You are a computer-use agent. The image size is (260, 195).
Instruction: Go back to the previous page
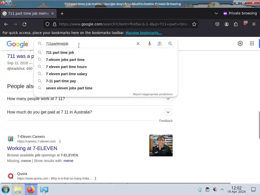coord(6,24)
